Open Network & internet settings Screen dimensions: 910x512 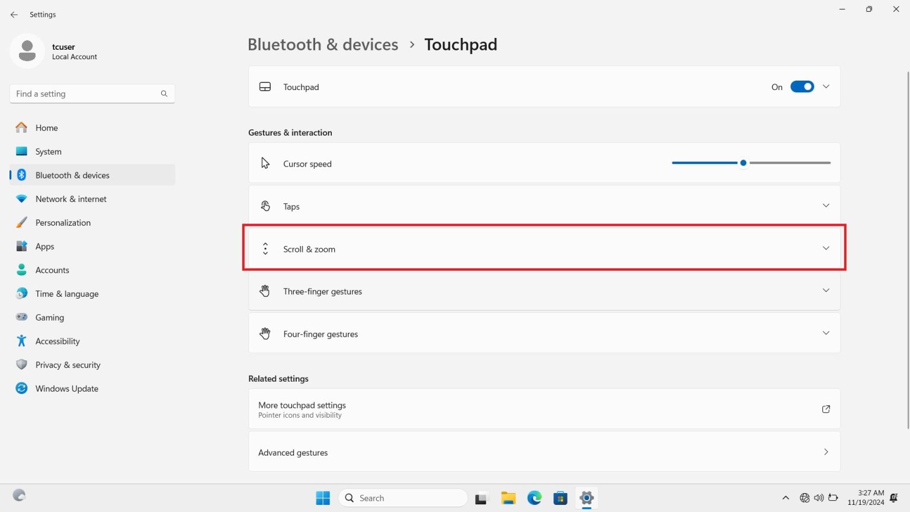click(x=71, y=199)
